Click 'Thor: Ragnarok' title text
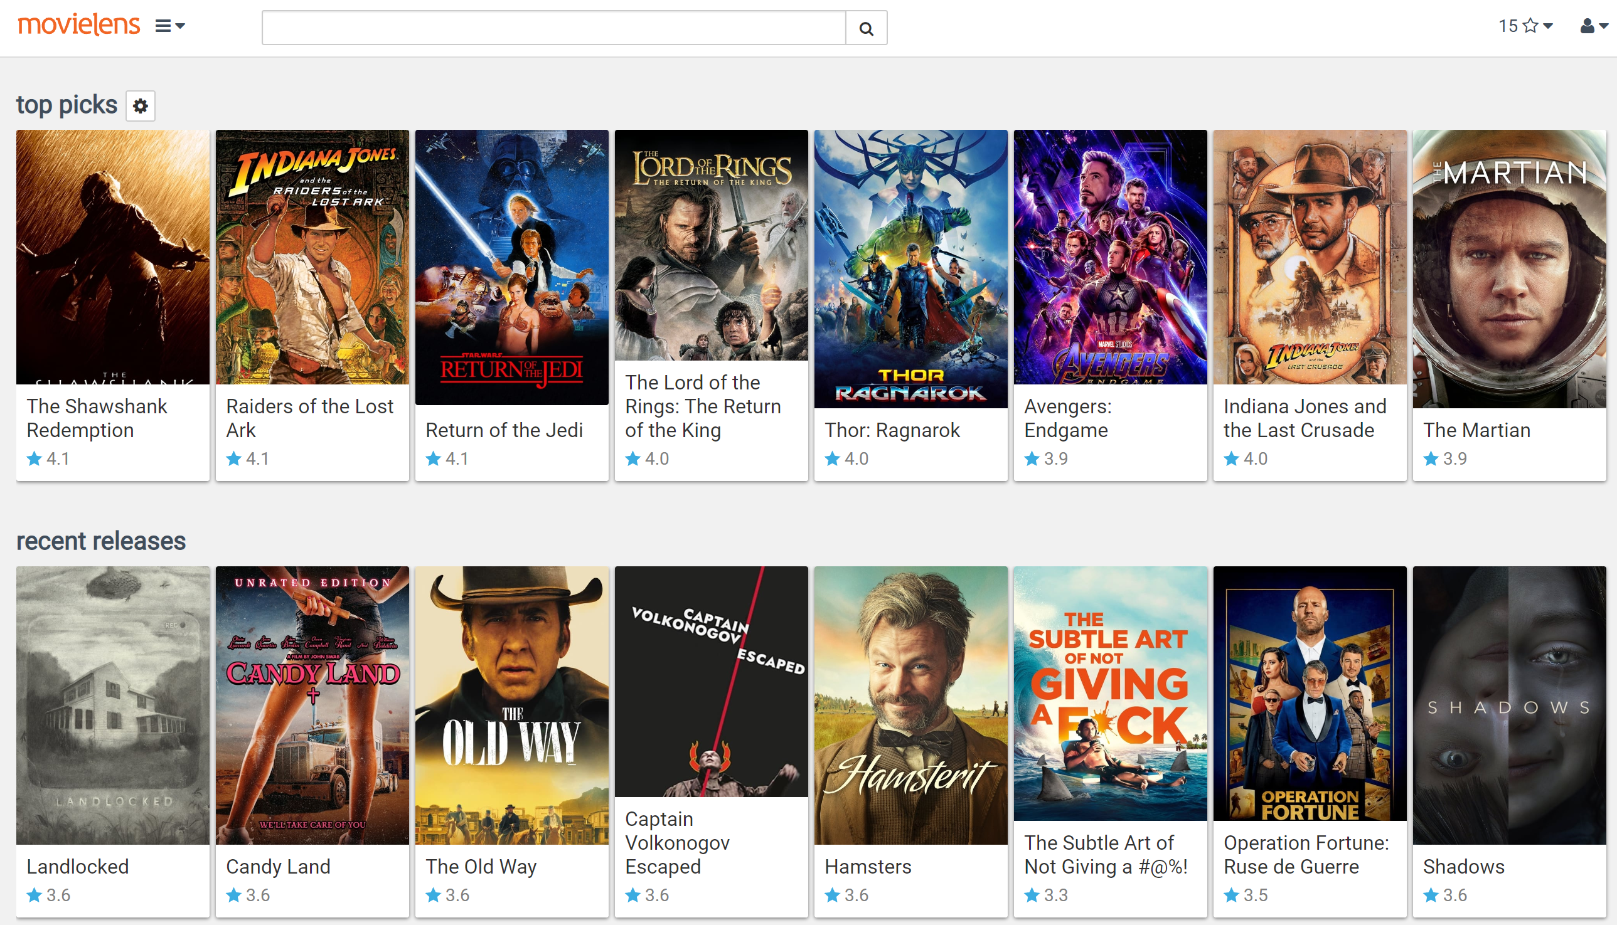The height and width of the screenshot is (925, 1617). click(892, 430)
